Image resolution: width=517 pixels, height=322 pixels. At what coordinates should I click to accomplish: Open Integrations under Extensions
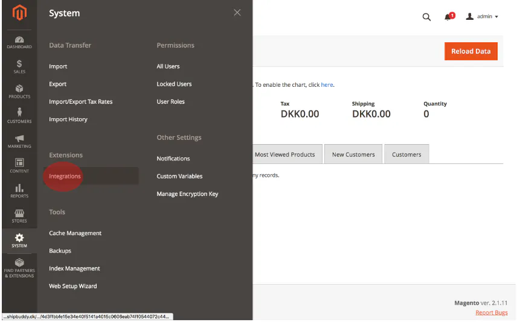pyautogui.click(x=65, y=176)
